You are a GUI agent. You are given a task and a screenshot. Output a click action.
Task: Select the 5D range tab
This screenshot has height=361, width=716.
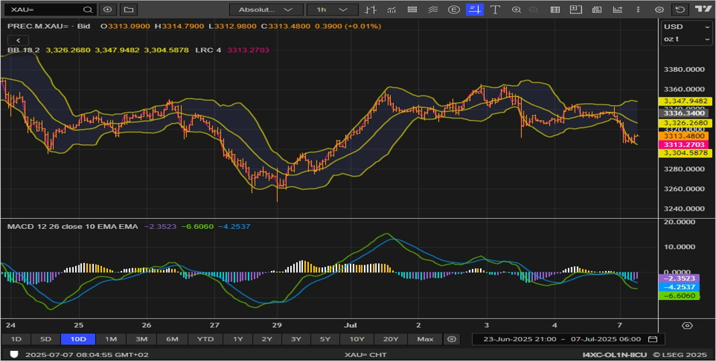click(x=46, y=339)
